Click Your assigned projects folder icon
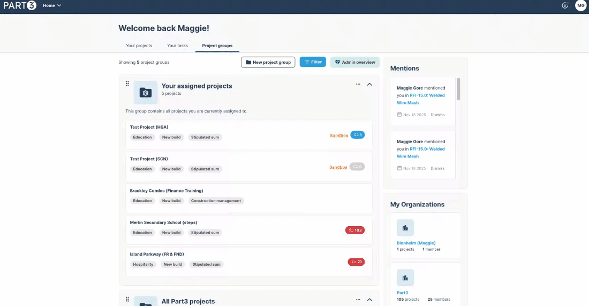 (x=145, y=93)
